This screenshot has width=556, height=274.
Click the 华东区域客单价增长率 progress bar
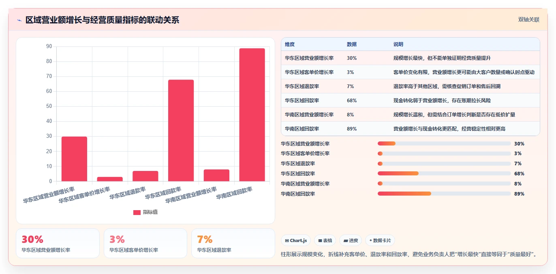tap(444, 154)
